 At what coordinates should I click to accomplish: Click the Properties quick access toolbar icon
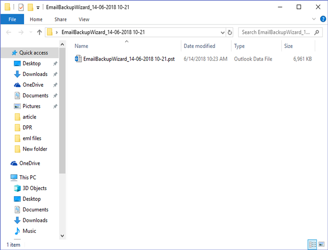21,7
